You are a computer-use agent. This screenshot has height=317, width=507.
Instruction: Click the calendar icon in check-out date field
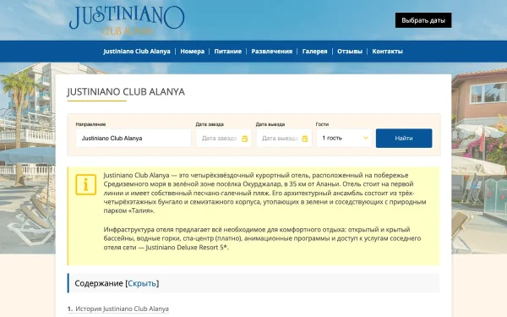[x=305, y=139]
